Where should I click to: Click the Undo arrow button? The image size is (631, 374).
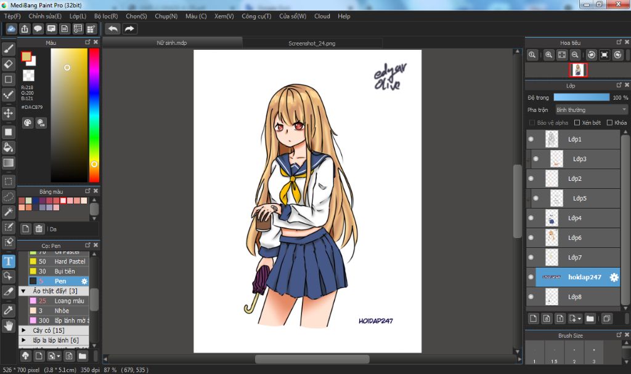pos(113,29)
